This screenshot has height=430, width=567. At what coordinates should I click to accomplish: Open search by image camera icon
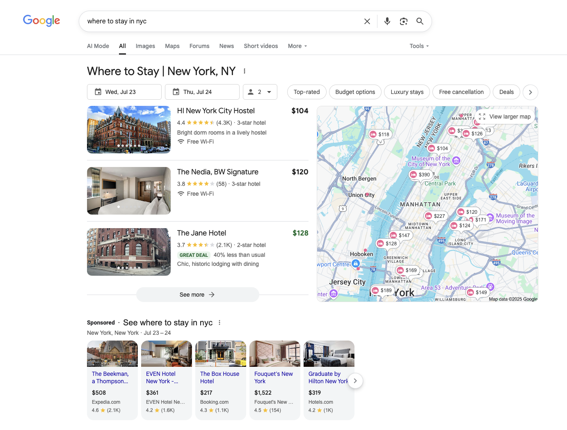pyautogui.click(x=404, y=21)
